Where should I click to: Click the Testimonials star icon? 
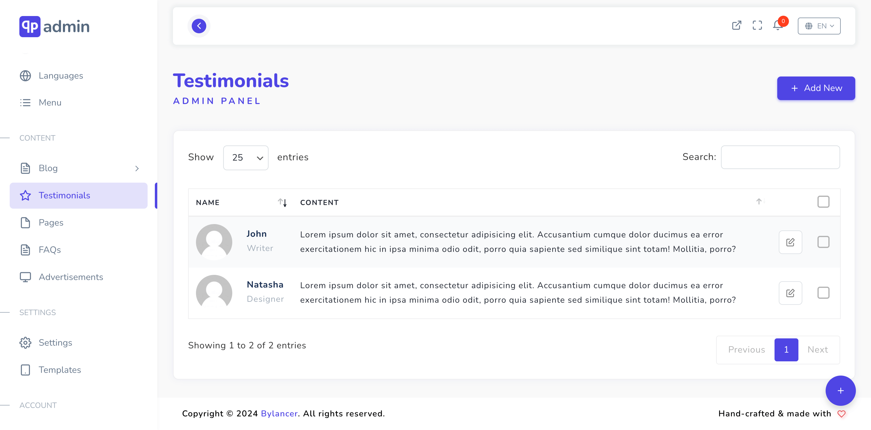25,195
